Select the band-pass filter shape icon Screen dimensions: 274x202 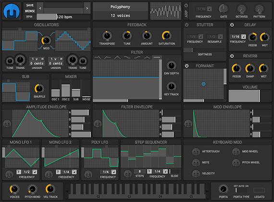[x=117, y=57]
